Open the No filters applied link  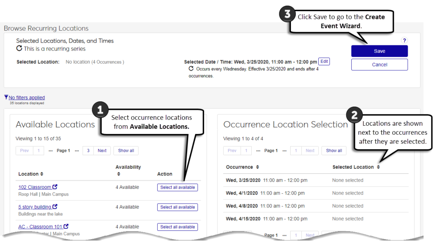pos(27,98)
